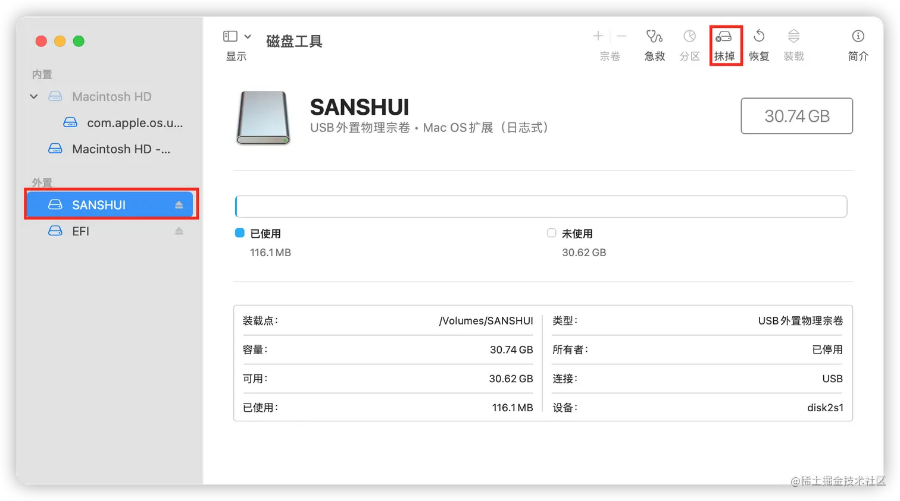Image resolution: width=900 pixels, height=501 pixels.
Task: Click the /Volumes/SANSHUI mount point value
Action: [x=486, y=321]
